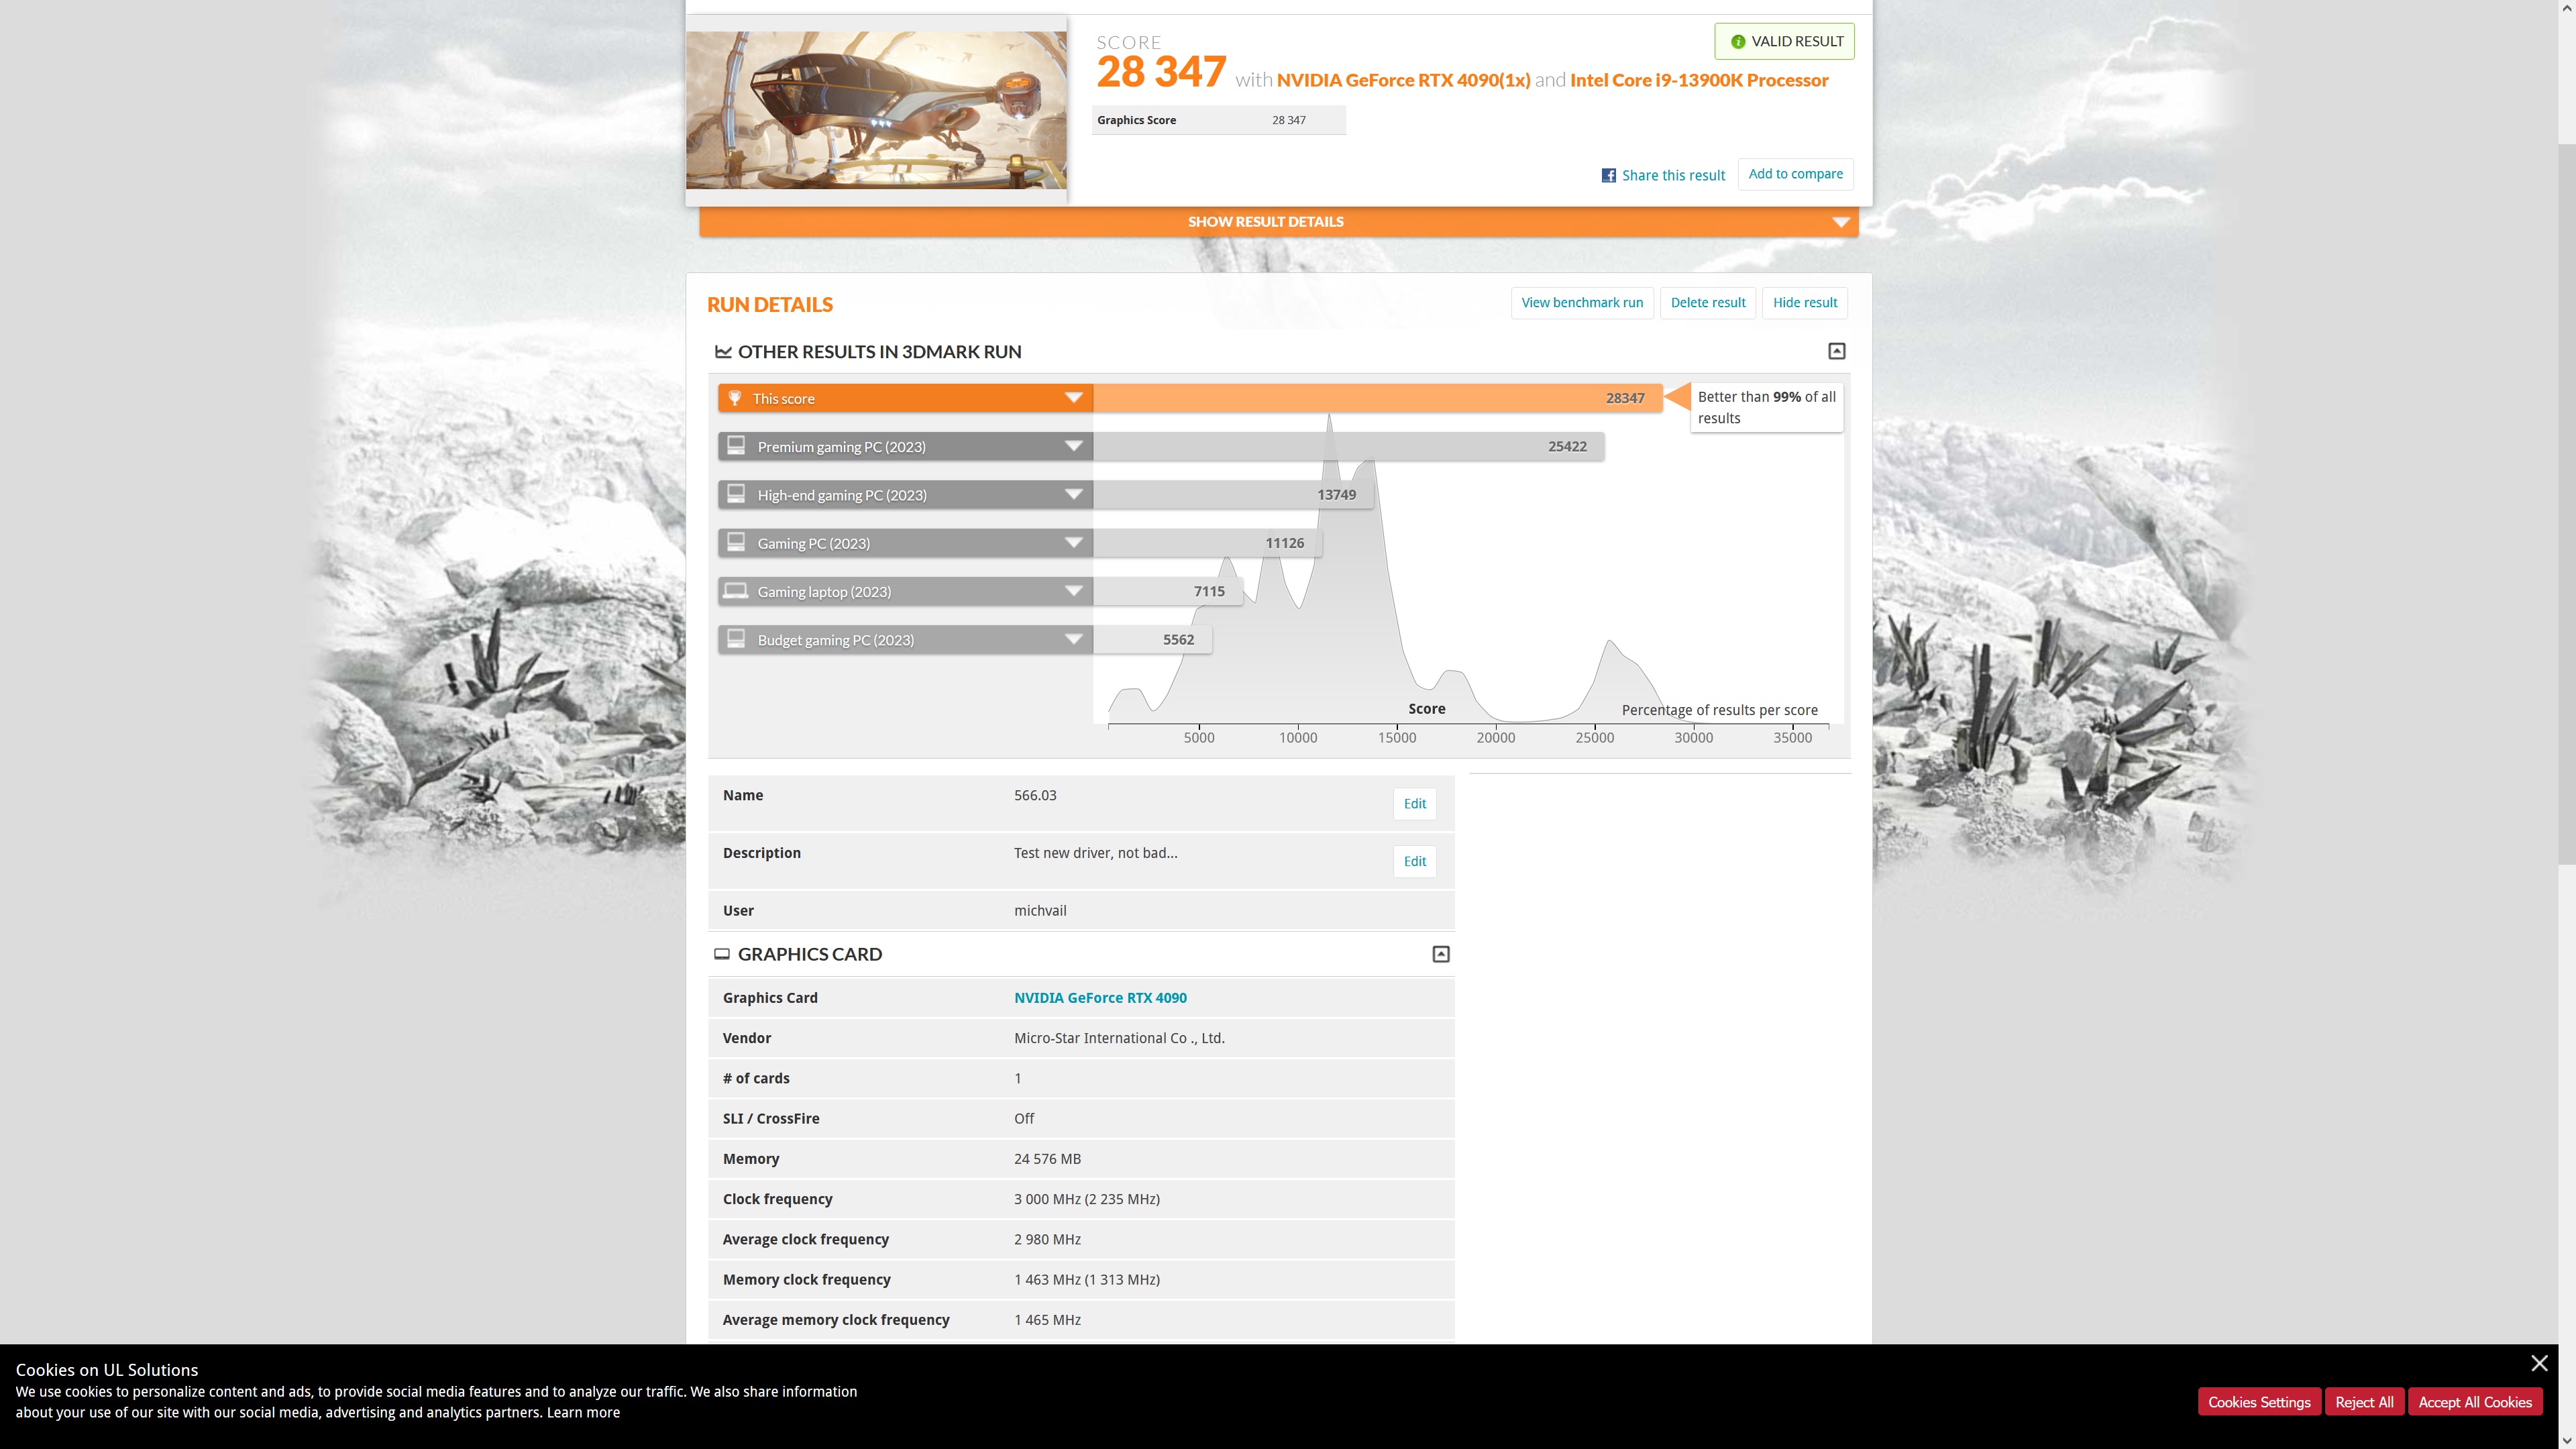Collapse the Graphics Card section

pyautogui.click(x=1440, y=954)
